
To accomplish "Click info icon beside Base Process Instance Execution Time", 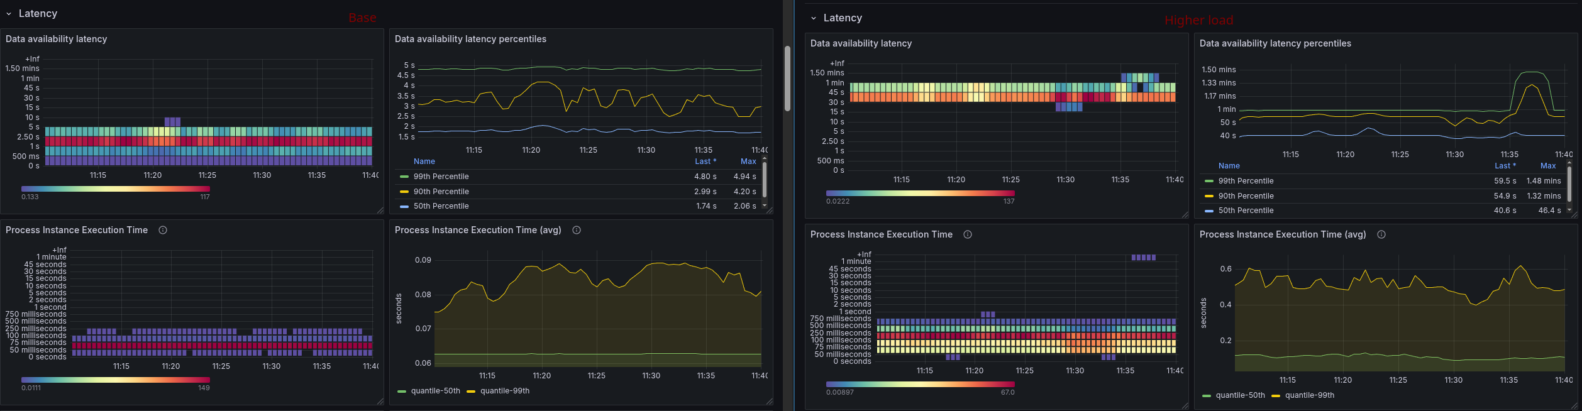I will [x=163, y=230].
